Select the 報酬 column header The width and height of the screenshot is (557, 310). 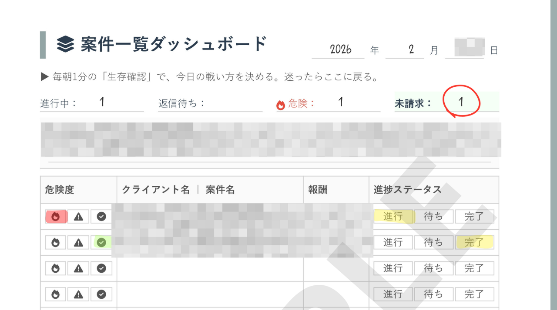[318, 190]
